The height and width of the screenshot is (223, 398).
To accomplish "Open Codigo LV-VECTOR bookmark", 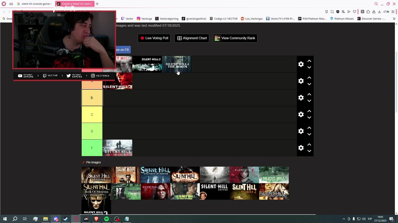I will click(224, 19).
